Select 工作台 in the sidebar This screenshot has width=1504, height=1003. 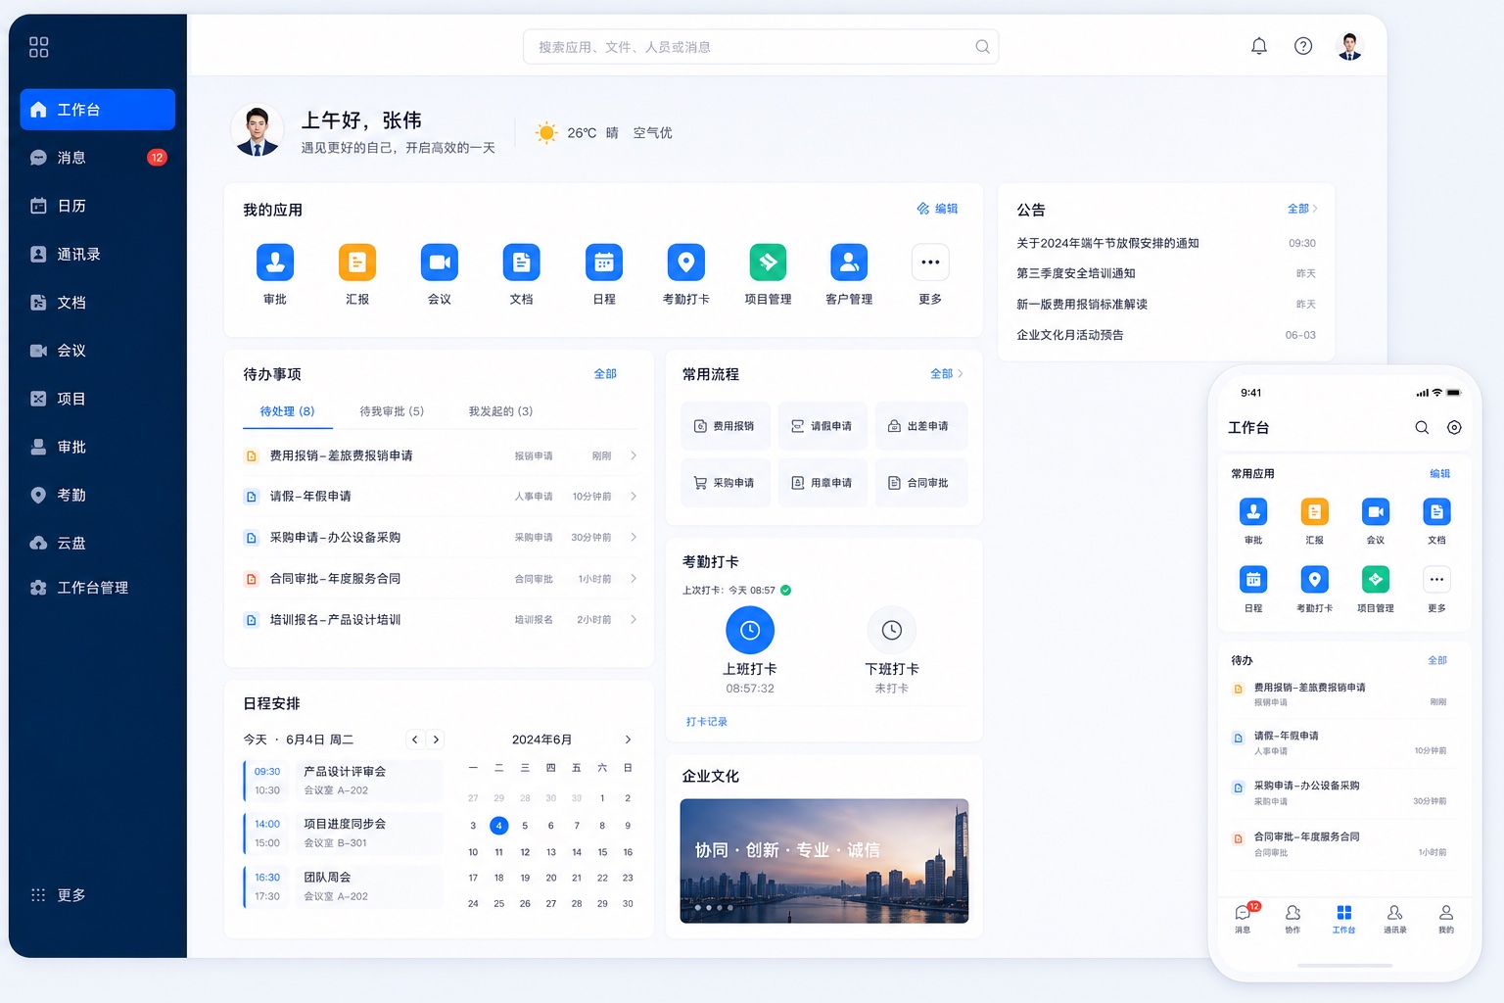[97, 110]
